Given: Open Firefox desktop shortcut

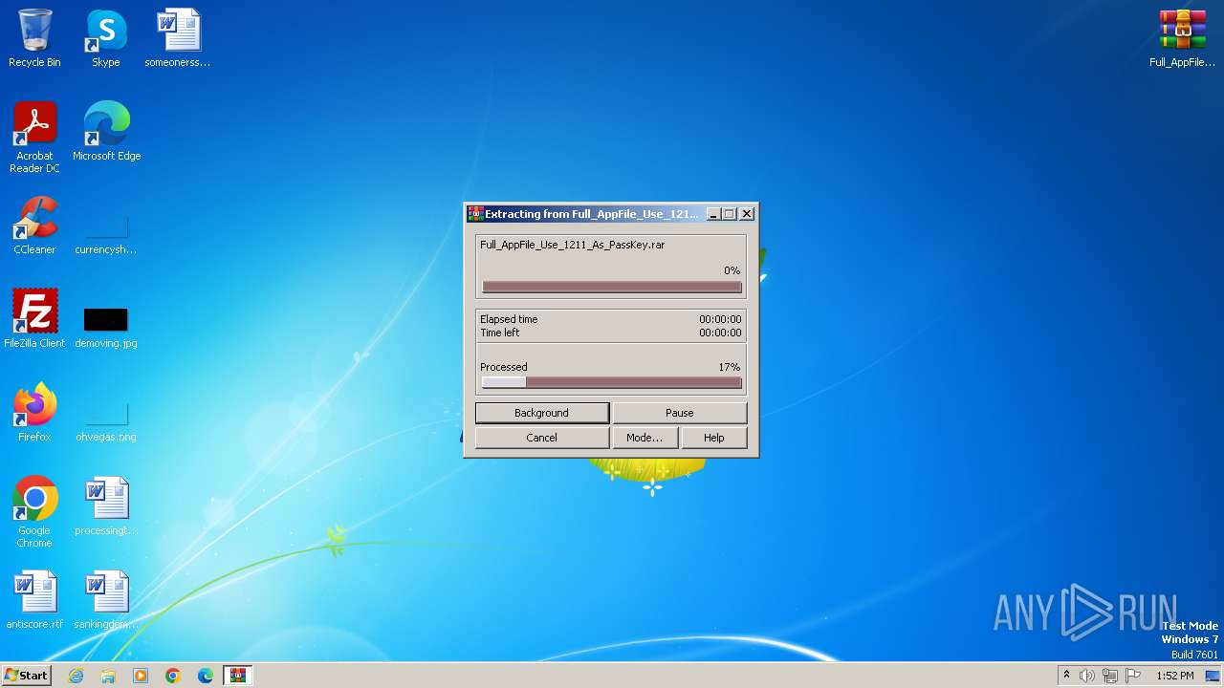Looking at the screenshot, I should [x=34, y=413].
